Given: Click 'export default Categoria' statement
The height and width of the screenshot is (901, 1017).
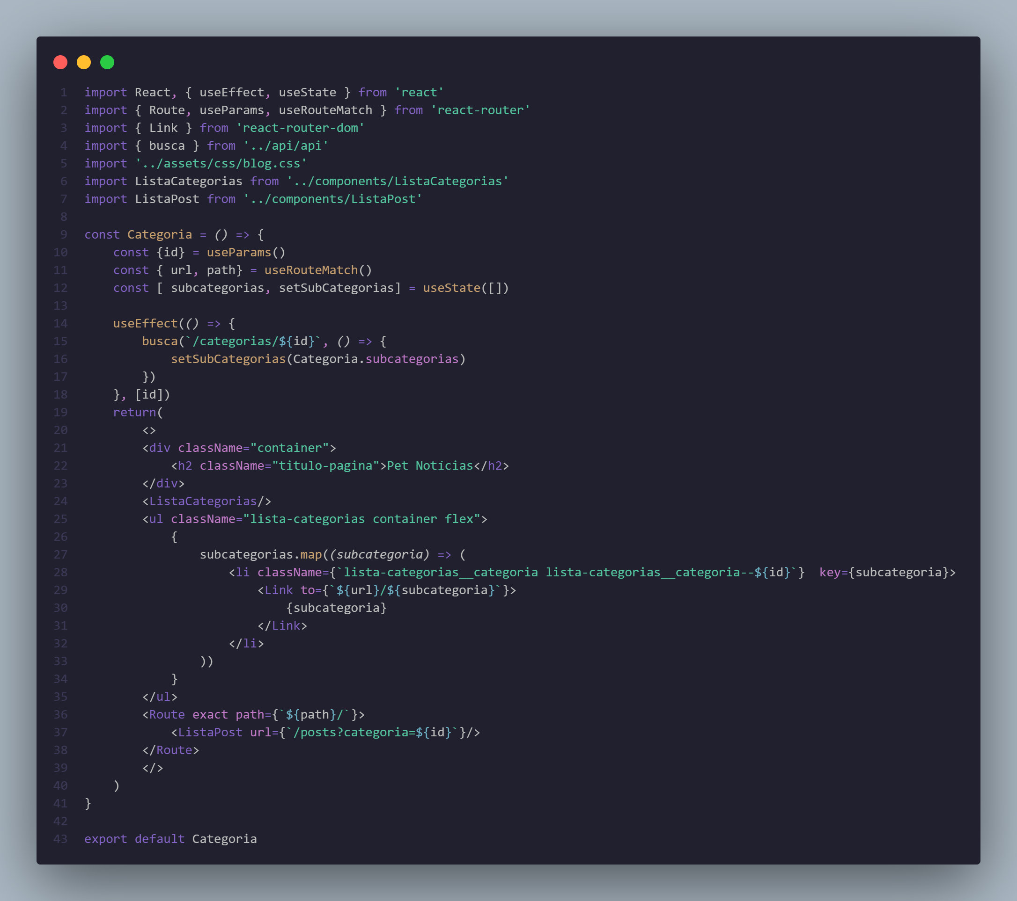Looking at the screenshot, I should click(170, 839).
